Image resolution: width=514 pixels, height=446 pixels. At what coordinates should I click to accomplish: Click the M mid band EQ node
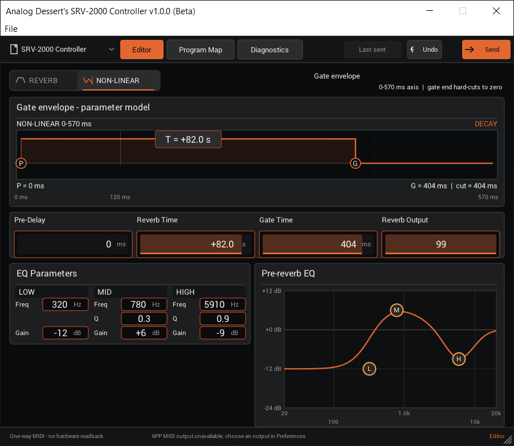click(397, 310)
